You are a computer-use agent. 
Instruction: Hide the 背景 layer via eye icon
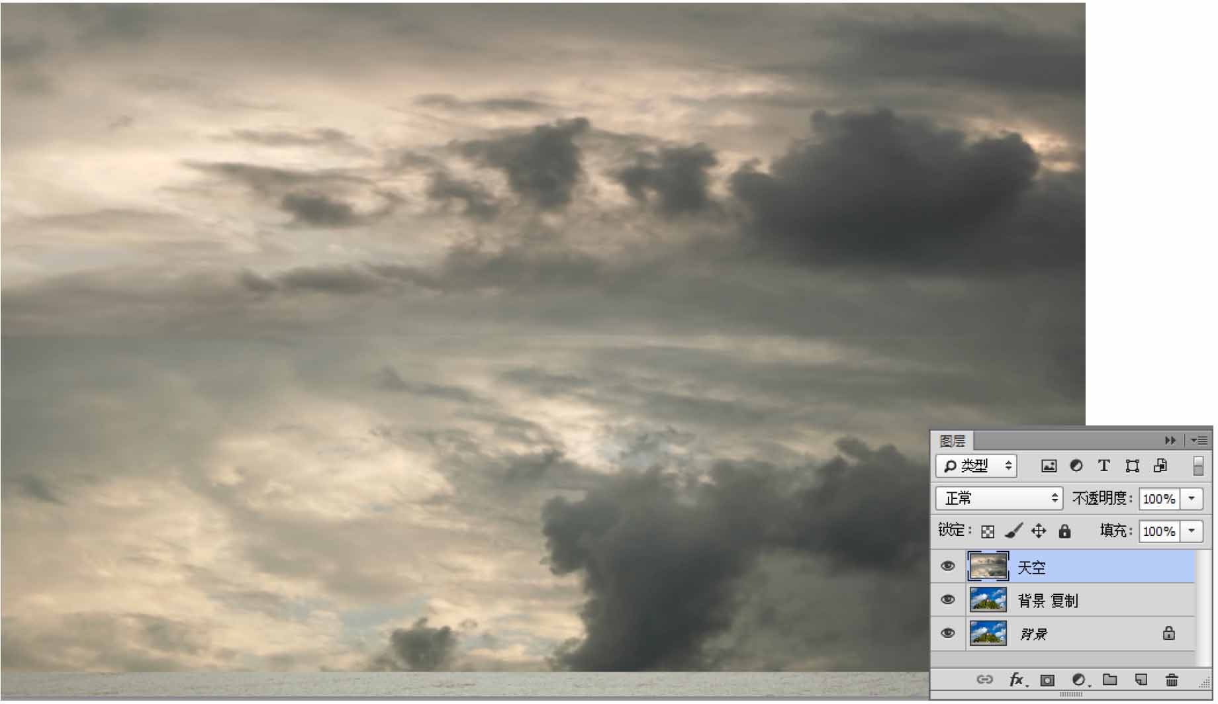click(x=948, y=633)
